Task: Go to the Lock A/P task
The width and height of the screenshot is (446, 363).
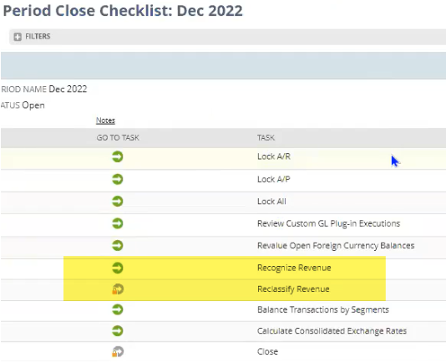Action: click(118, 179)
